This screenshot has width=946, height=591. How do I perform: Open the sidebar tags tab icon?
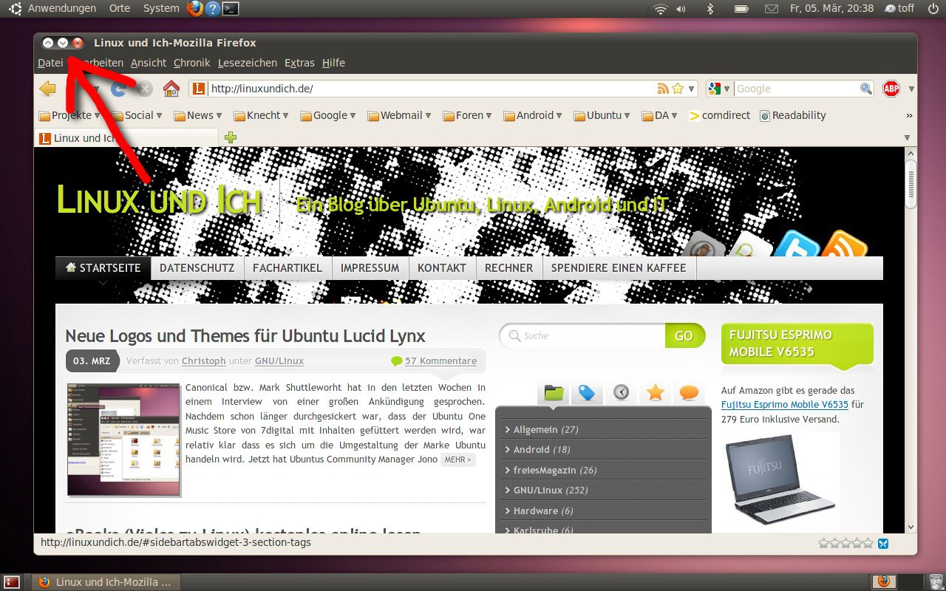coord(587,392)
